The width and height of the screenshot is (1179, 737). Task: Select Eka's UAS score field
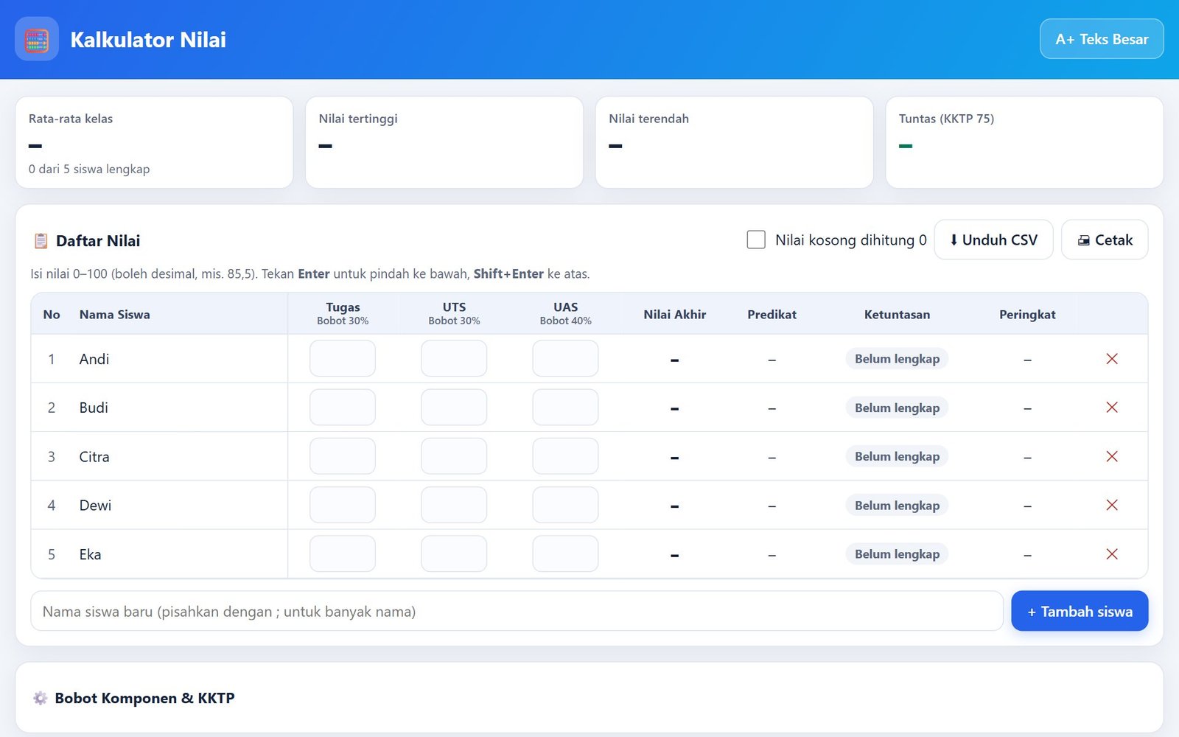[565, 554]
